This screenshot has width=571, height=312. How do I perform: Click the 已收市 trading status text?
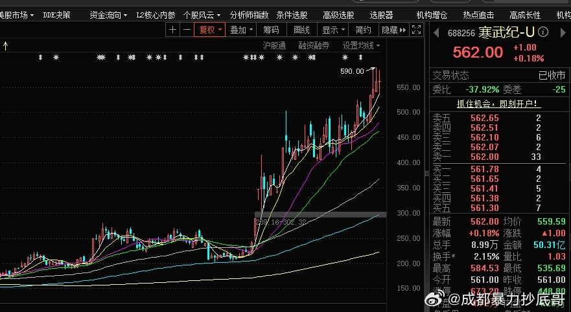552,75
